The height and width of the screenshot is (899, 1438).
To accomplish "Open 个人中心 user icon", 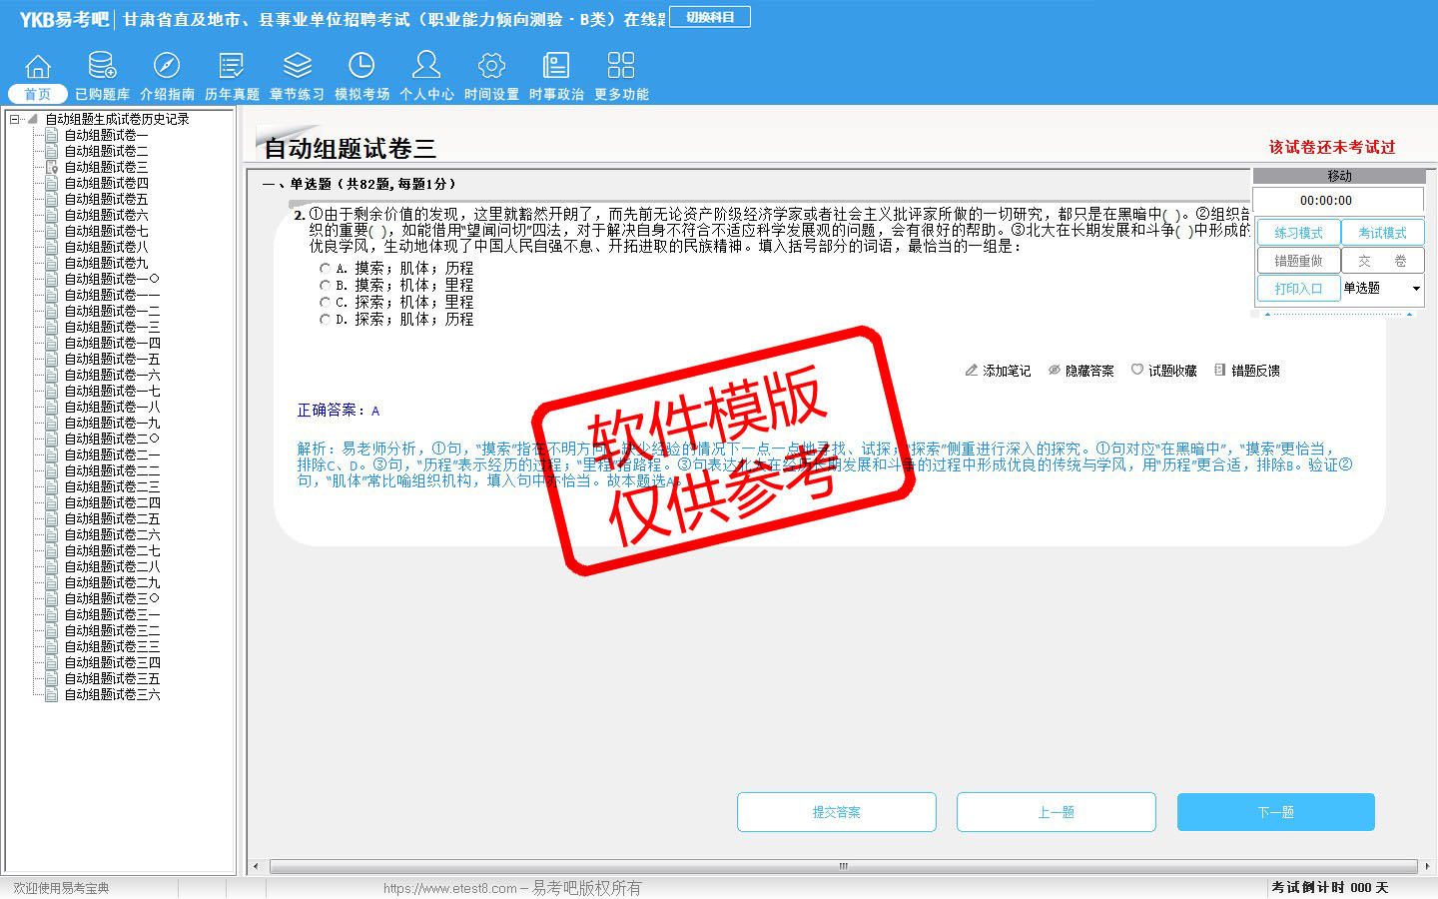I will (x=426, y=67).
